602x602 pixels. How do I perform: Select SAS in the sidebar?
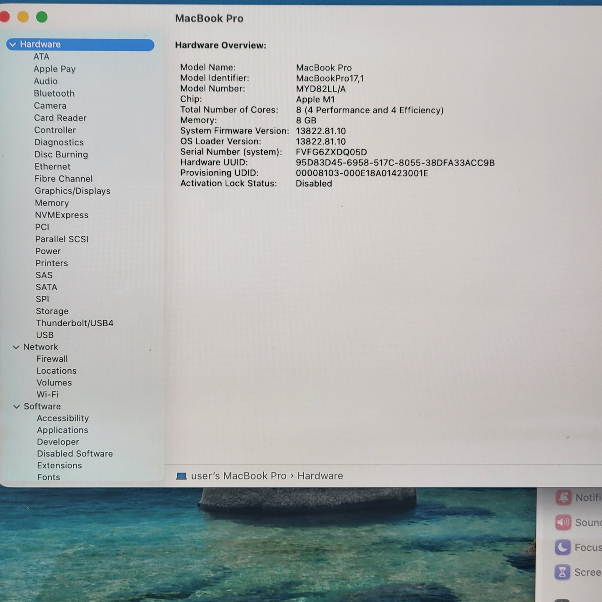[x=44, y=275]
